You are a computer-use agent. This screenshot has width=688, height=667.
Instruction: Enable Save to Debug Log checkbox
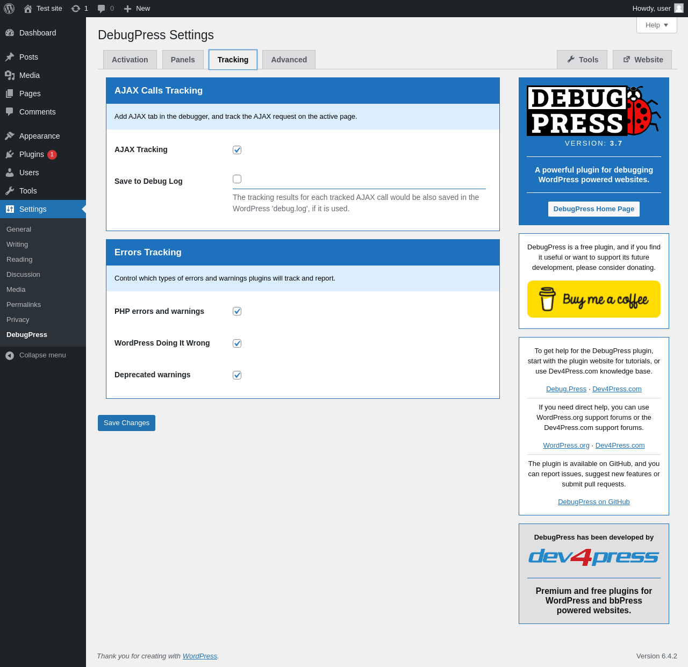[x=237, y=179]
